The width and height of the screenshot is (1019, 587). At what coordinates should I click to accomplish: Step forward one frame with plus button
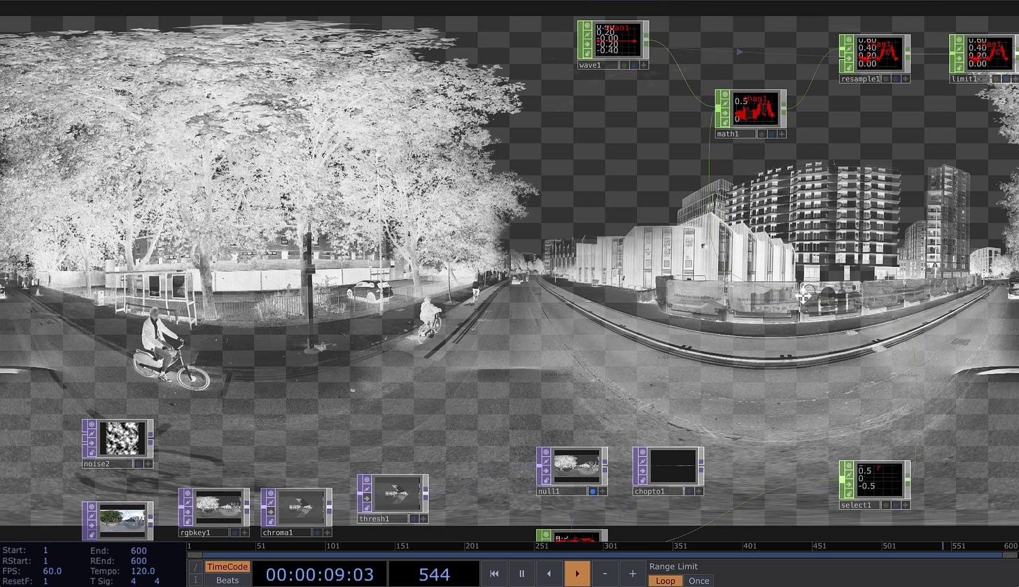point(633,574)
